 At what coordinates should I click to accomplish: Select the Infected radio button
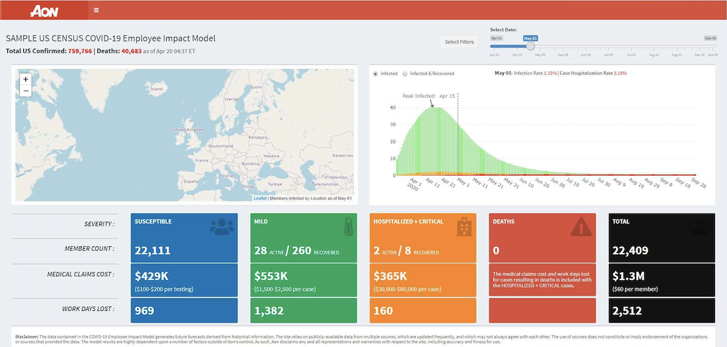(376, 73)
